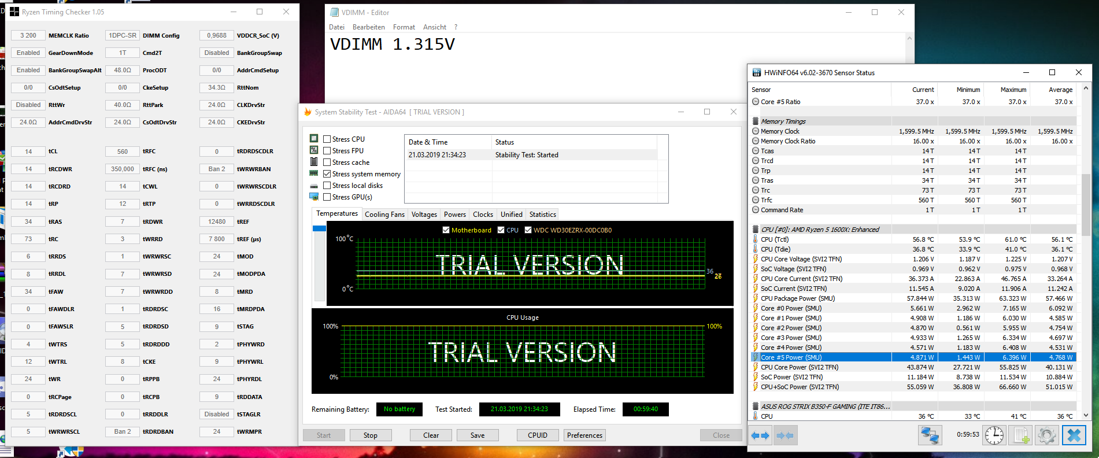Select the Trfc row in HWiNFO
Screen dimensions: 1099x458
point(913,200)
